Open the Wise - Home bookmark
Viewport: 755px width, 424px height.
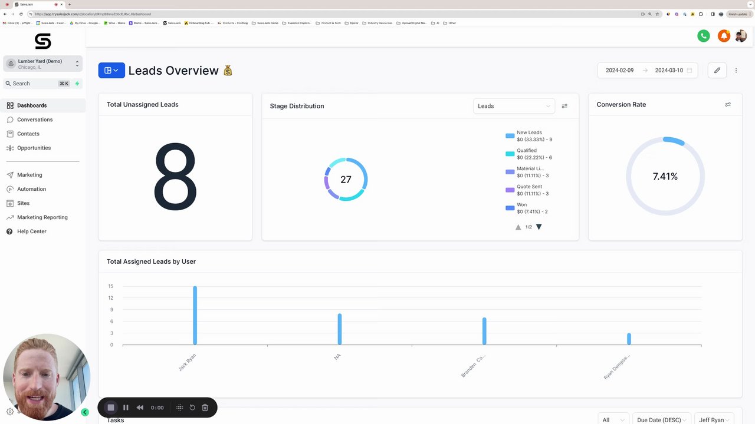[115, 23]
